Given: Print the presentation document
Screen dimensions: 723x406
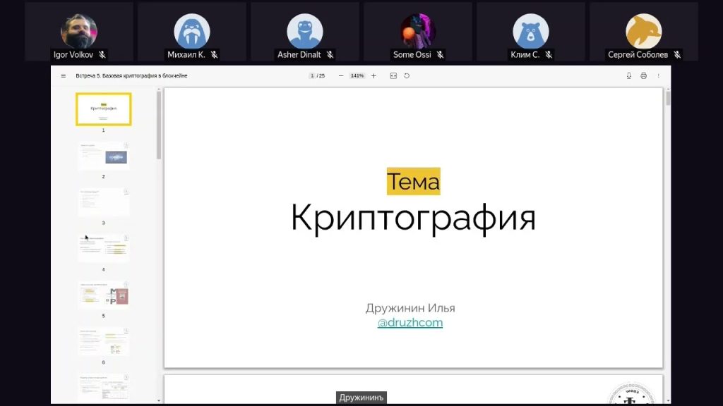Looking at the screenshot, I should (x=643, y=76).
